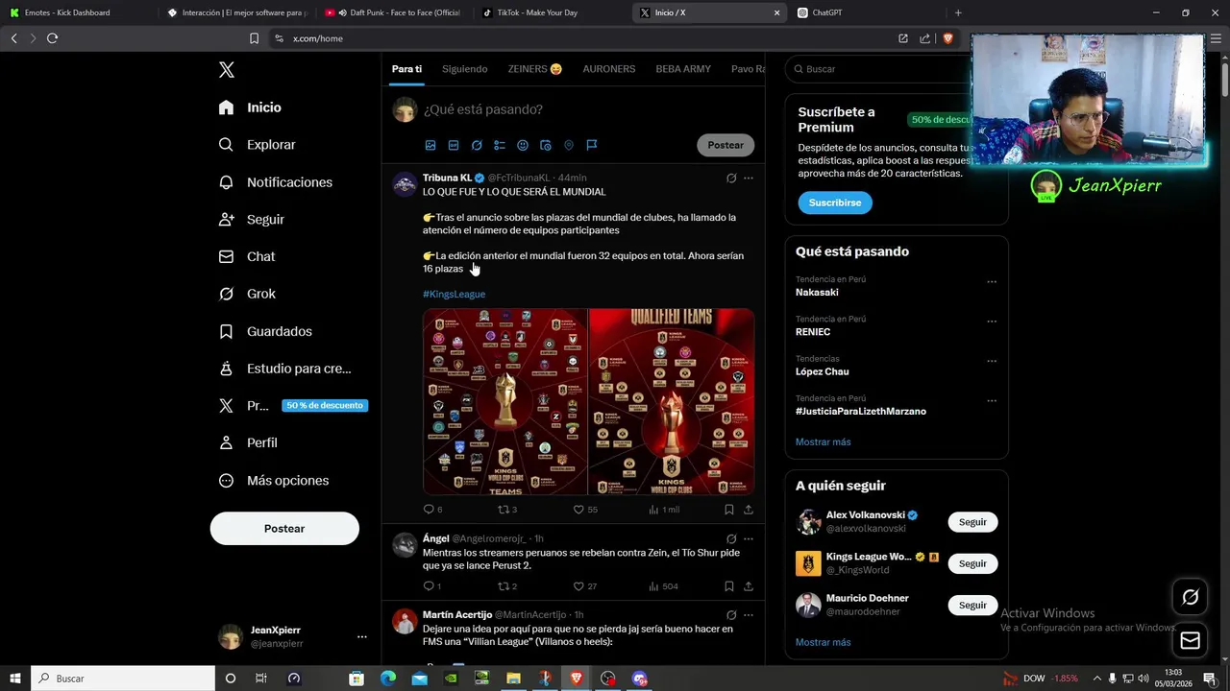Bookmark Ángel's post

point(729,586)
